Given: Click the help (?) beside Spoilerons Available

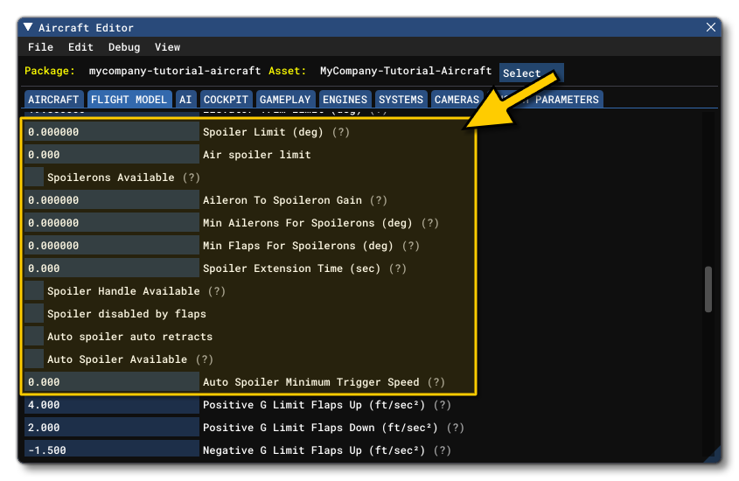Looking at the screenshot, I should [x=192, y=178].
